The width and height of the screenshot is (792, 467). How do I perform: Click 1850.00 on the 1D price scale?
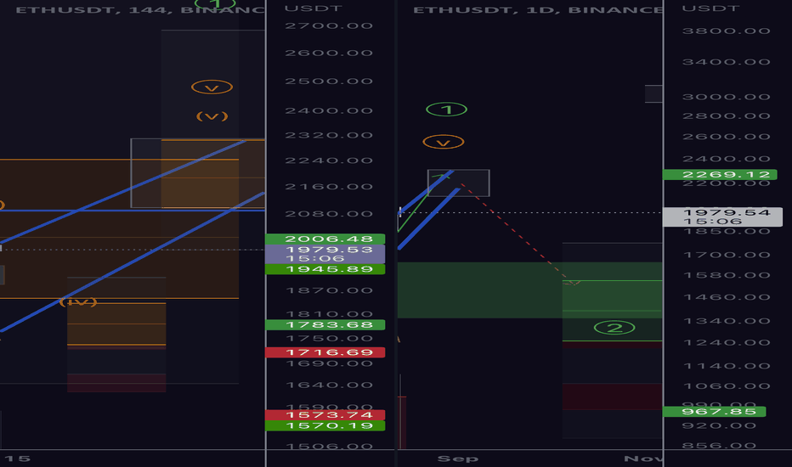(x=727, y=232)
